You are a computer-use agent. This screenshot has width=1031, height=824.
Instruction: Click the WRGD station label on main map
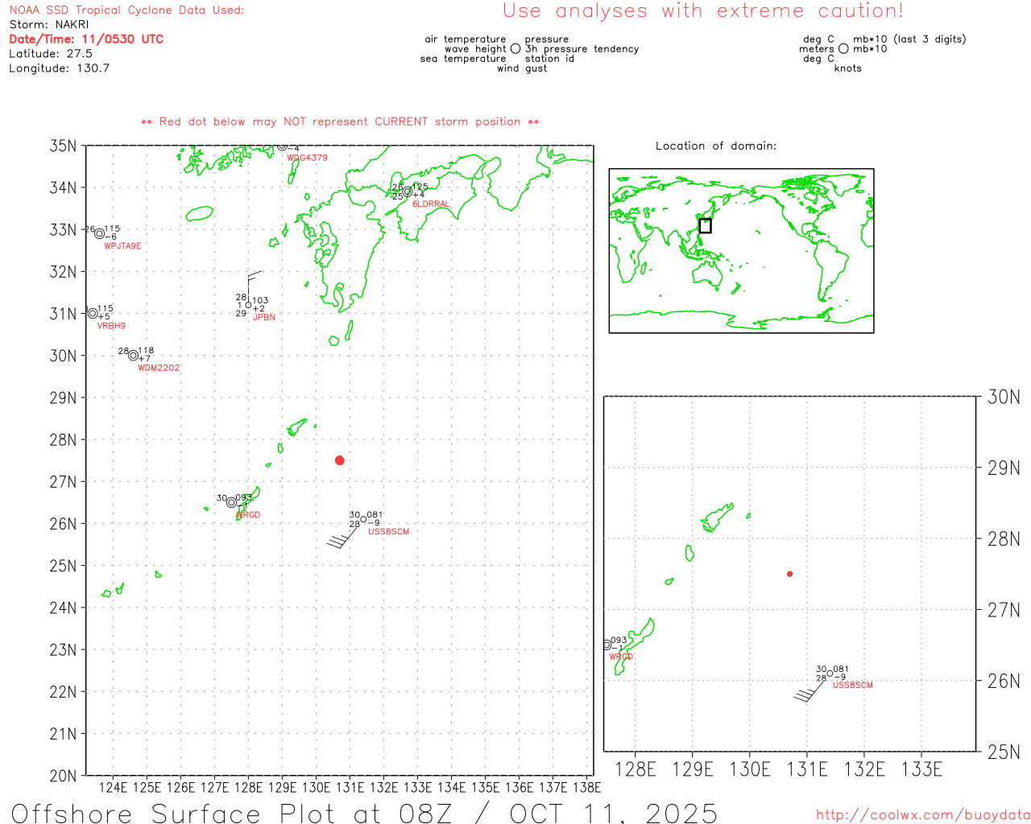tap(249, 515)
